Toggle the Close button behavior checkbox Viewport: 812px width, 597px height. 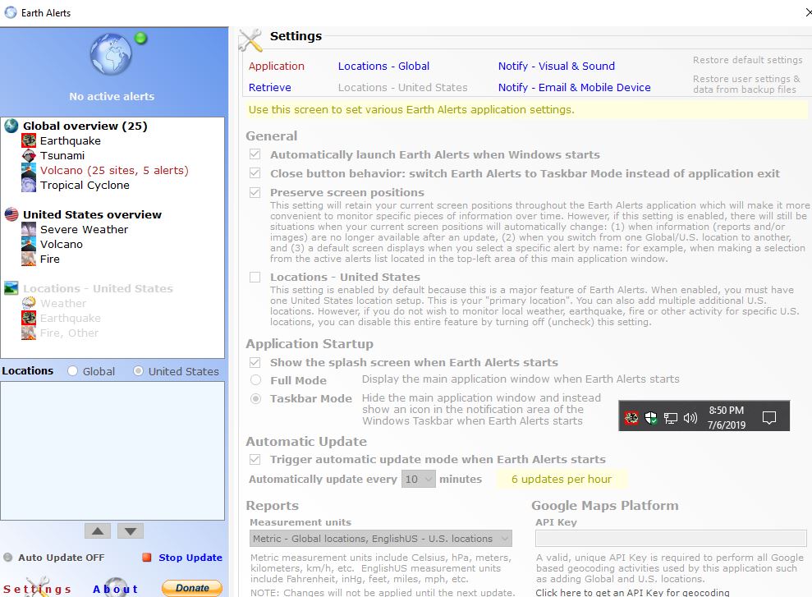pos(255,173)
